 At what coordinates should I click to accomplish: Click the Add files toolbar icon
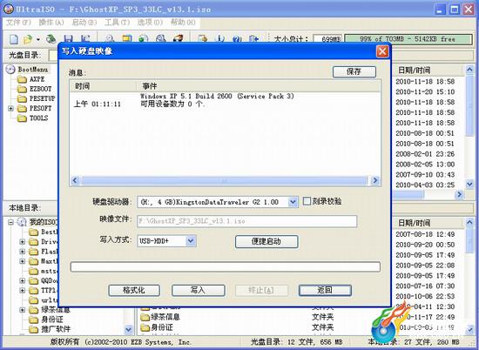202,38
